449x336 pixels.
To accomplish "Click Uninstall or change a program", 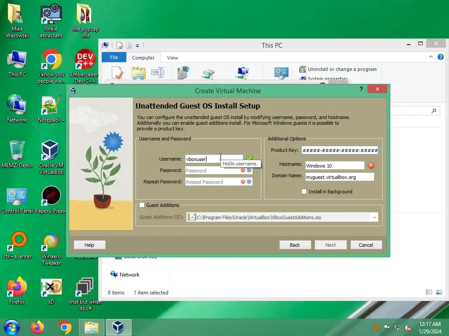I will [338, 69].
